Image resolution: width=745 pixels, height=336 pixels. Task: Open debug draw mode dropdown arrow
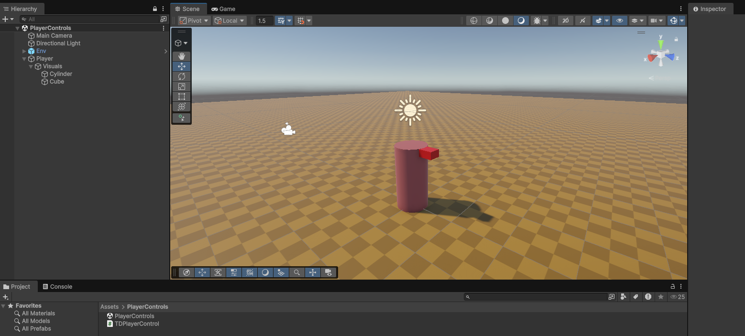pyautogui.click(x=545, y=21)
